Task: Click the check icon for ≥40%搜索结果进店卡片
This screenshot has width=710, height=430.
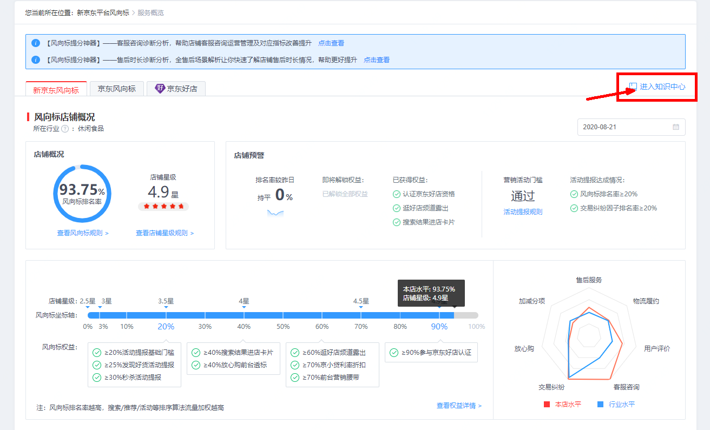Action: tap(196, 353)
